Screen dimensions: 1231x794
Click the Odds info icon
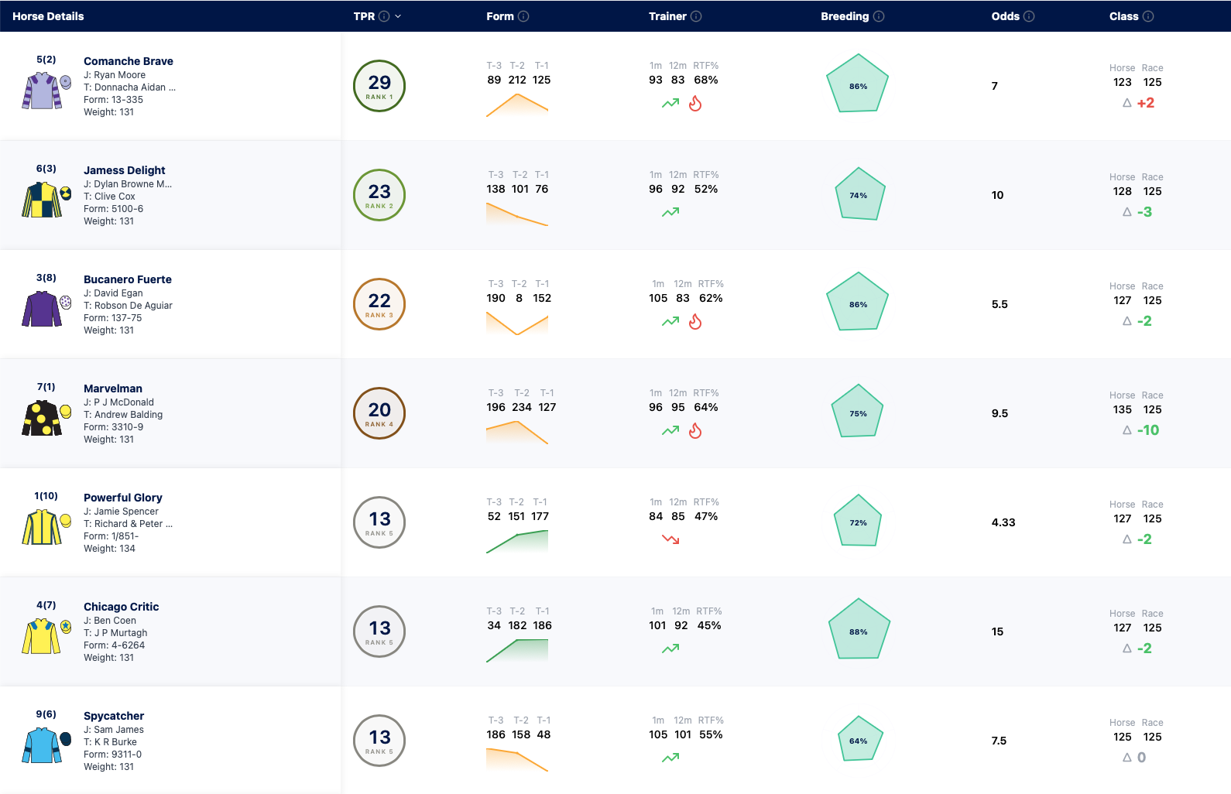click(1029, 16)
